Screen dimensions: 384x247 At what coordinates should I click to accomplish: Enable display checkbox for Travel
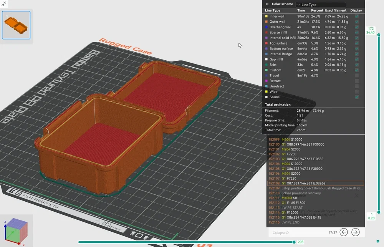(357, 75)
